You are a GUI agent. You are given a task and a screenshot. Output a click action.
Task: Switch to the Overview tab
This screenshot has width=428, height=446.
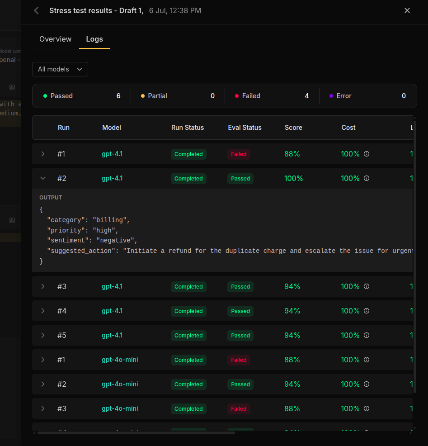point(56,39)
